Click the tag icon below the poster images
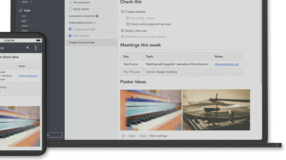The height and width of the screenshot is (160, 286). tap(123, 136)
